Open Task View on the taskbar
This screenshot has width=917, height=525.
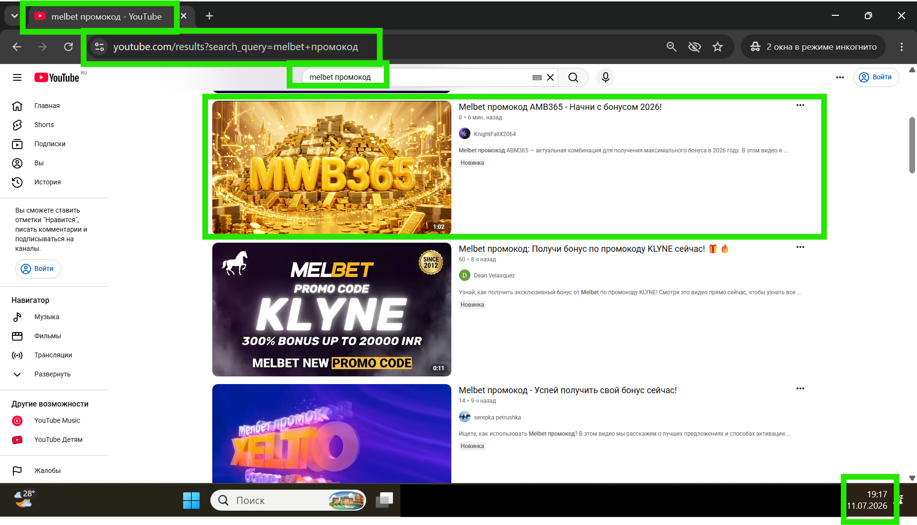(384, 500)
